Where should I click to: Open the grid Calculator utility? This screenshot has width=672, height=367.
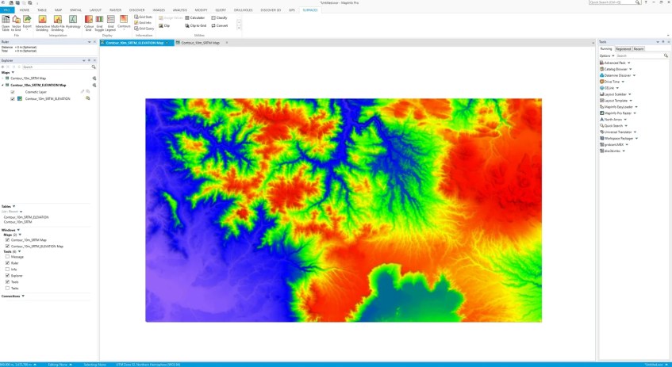coord(195,18)
